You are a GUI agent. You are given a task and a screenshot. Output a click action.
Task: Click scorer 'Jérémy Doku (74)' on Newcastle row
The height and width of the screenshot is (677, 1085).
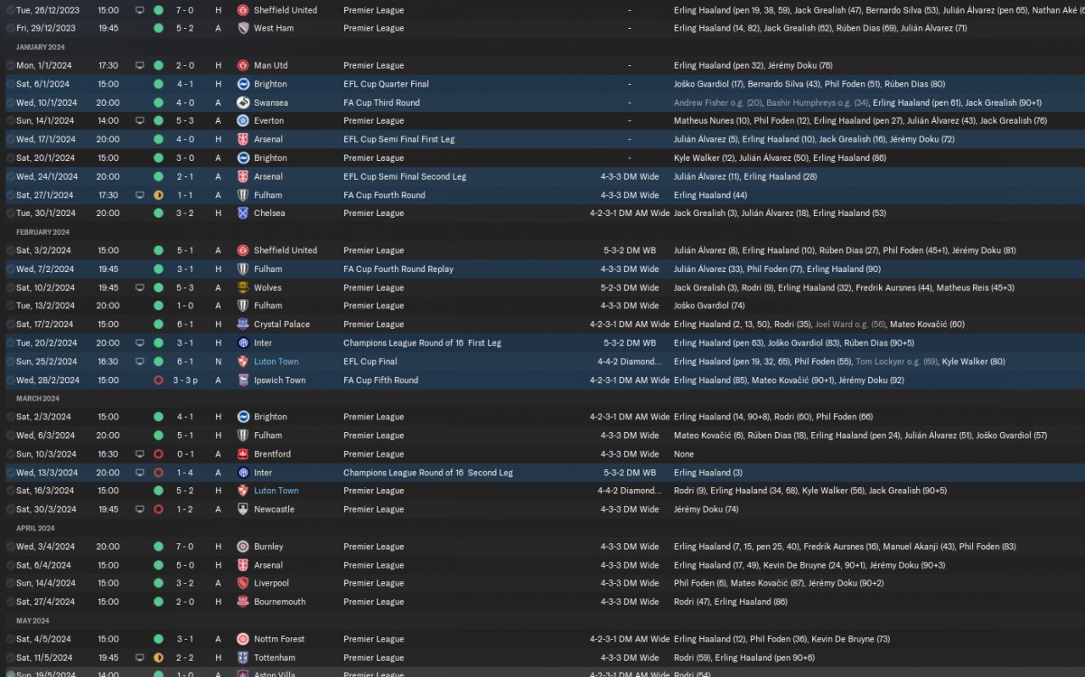[x=706, y=509]
